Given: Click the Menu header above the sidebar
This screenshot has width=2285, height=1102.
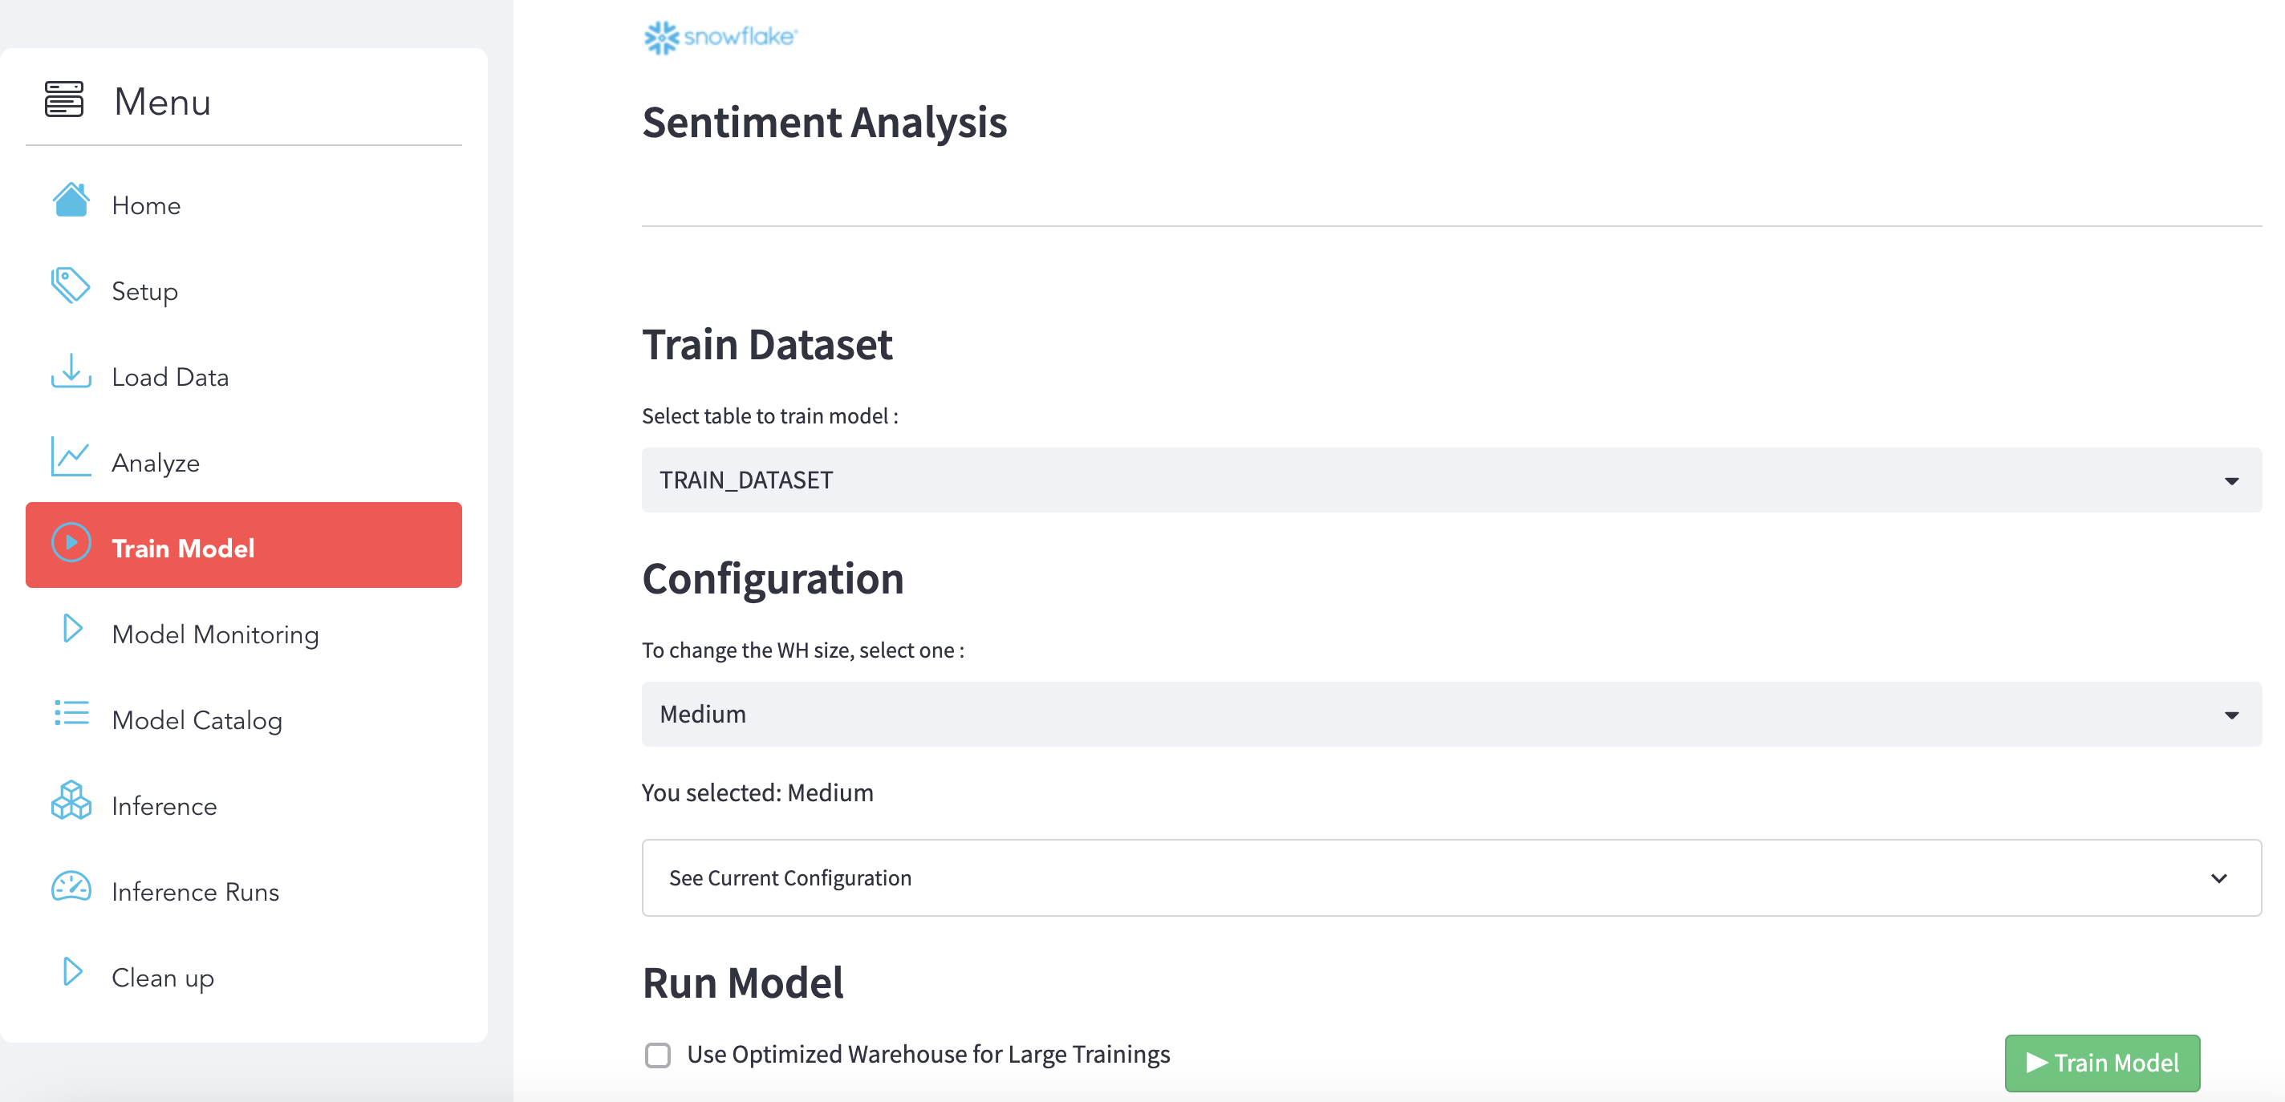Looking at the screenshot, I should 162,100.
